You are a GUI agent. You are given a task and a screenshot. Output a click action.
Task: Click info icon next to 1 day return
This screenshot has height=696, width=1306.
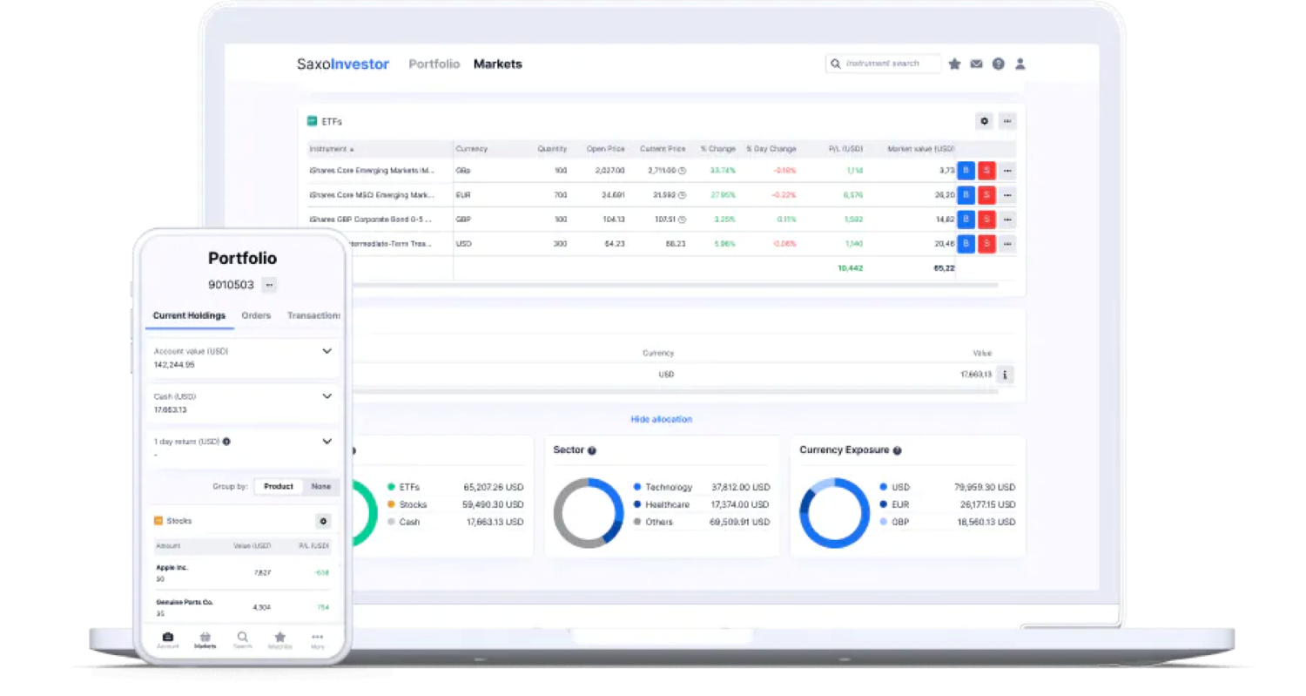[x=226, y=442]
